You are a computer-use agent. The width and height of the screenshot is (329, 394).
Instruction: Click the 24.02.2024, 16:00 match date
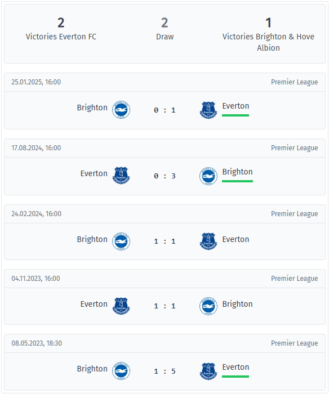tap(36, 214)
